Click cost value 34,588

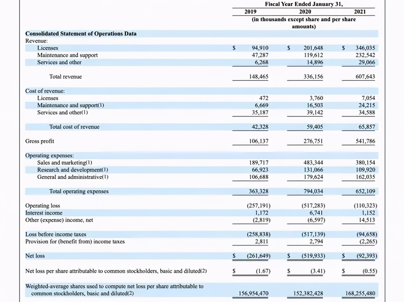click(367, 112)
